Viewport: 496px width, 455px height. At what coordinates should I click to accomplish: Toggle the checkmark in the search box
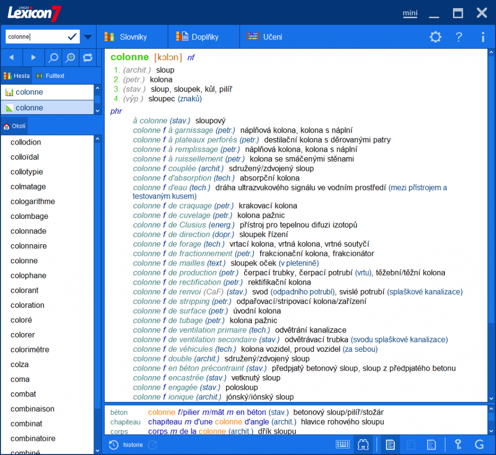click(72, 36)
